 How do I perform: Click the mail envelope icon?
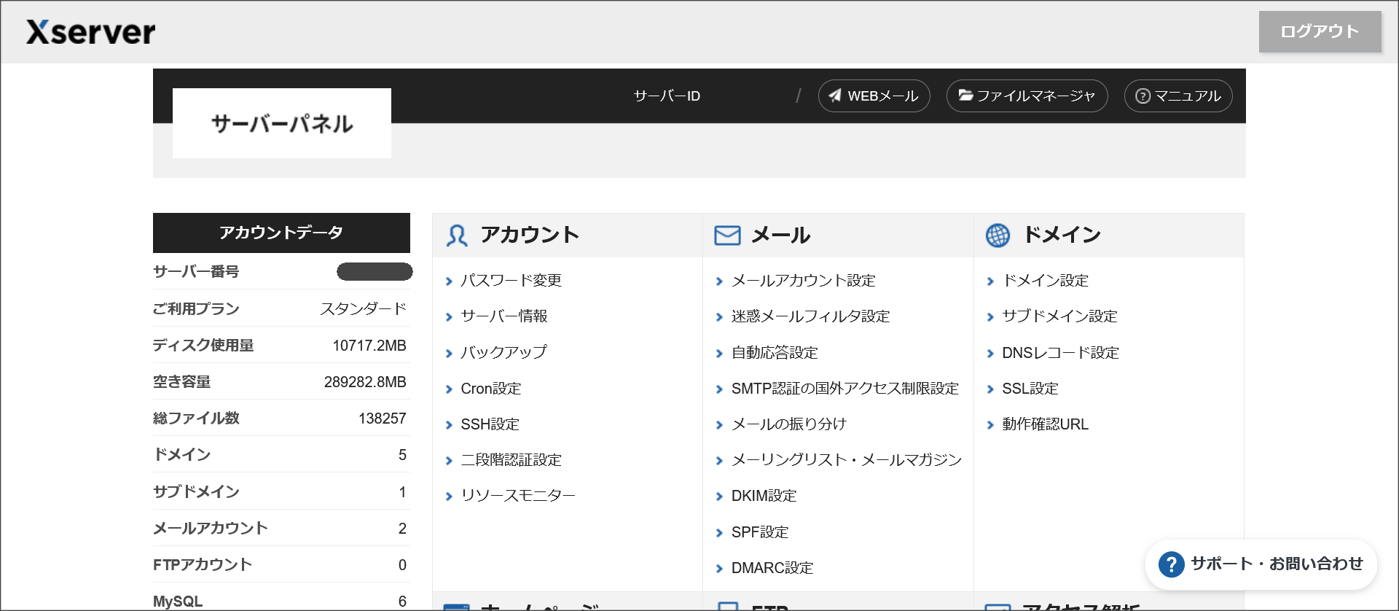(726, 236)
